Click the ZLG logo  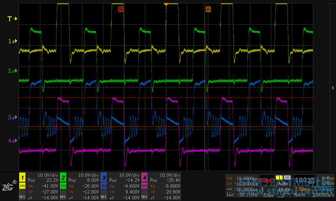point(9,186)
